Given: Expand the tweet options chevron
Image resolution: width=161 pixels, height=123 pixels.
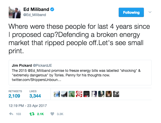Looking at the screenshot, I should (x=150, y=12).
